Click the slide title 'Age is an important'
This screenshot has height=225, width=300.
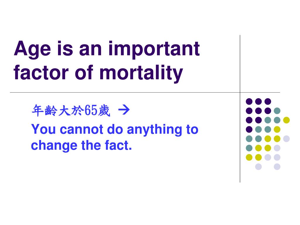107,49
